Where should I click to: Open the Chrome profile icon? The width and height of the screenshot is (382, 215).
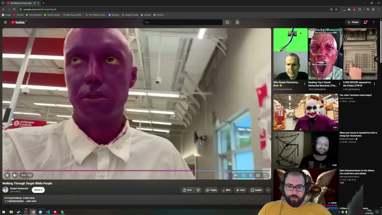pos(373,9)
